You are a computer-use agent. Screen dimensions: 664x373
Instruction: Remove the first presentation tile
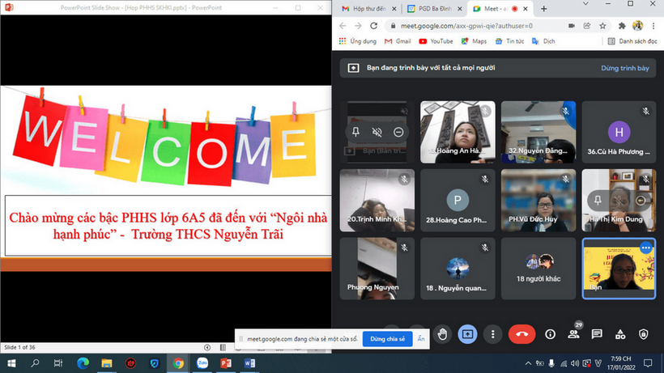click(398, 132)
